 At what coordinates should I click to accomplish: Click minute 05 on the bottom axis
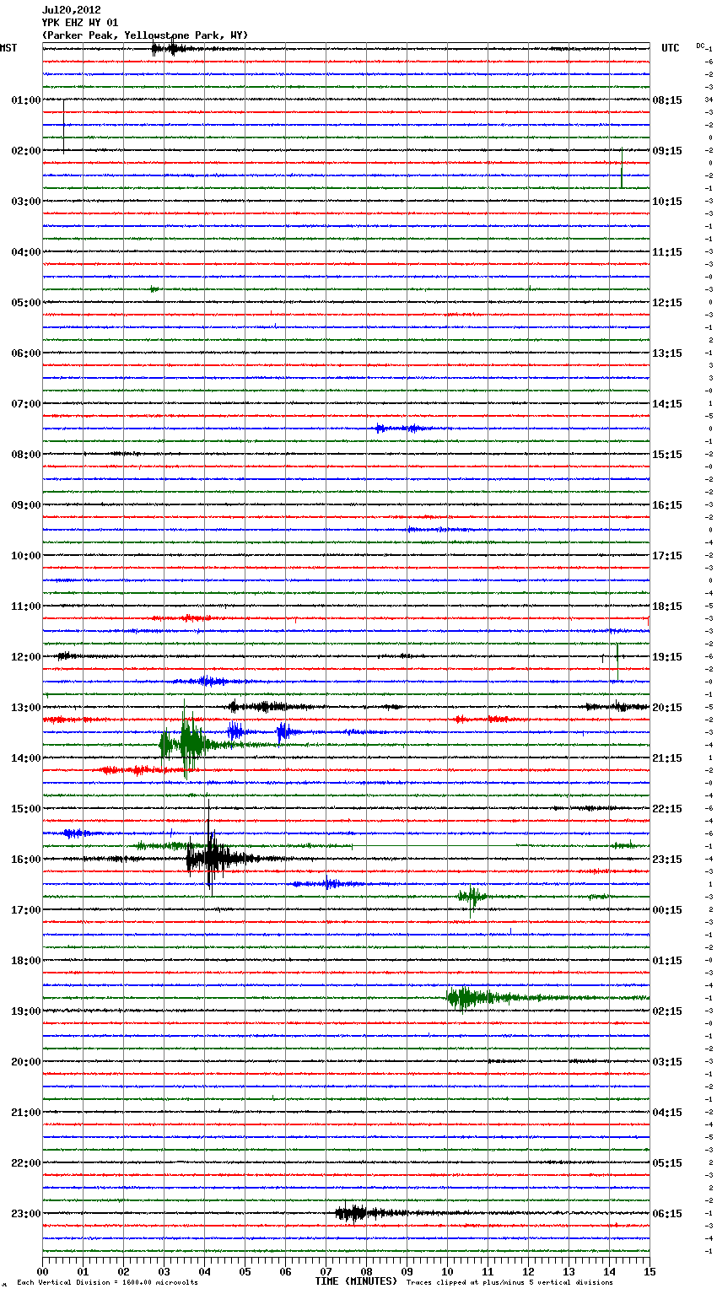(245, 1271)
